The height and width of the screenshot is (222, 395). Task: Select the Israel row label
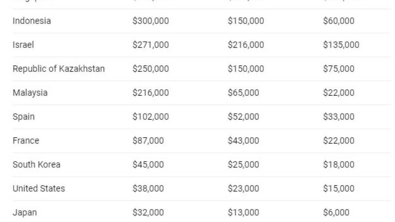pyautogui.click(x=23, y=45)
